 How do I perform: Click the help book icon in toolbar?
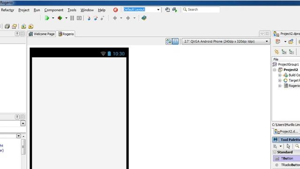pyautogui.click(x=144, y=18)
